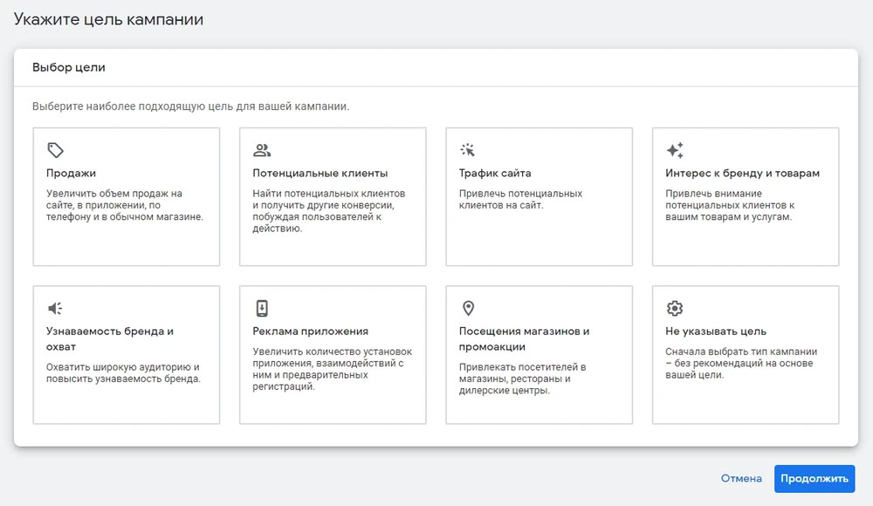Click the price tag icon for Продажи
This screenshot has width=873, height=506.
click(x=55, y=150)
